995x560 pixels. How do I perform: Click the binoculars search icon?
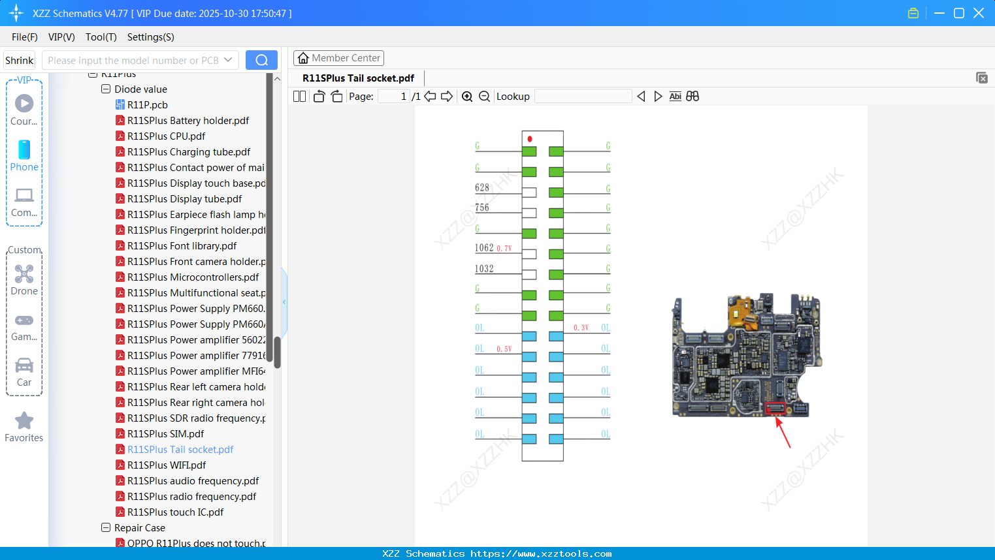click(693, 97)
